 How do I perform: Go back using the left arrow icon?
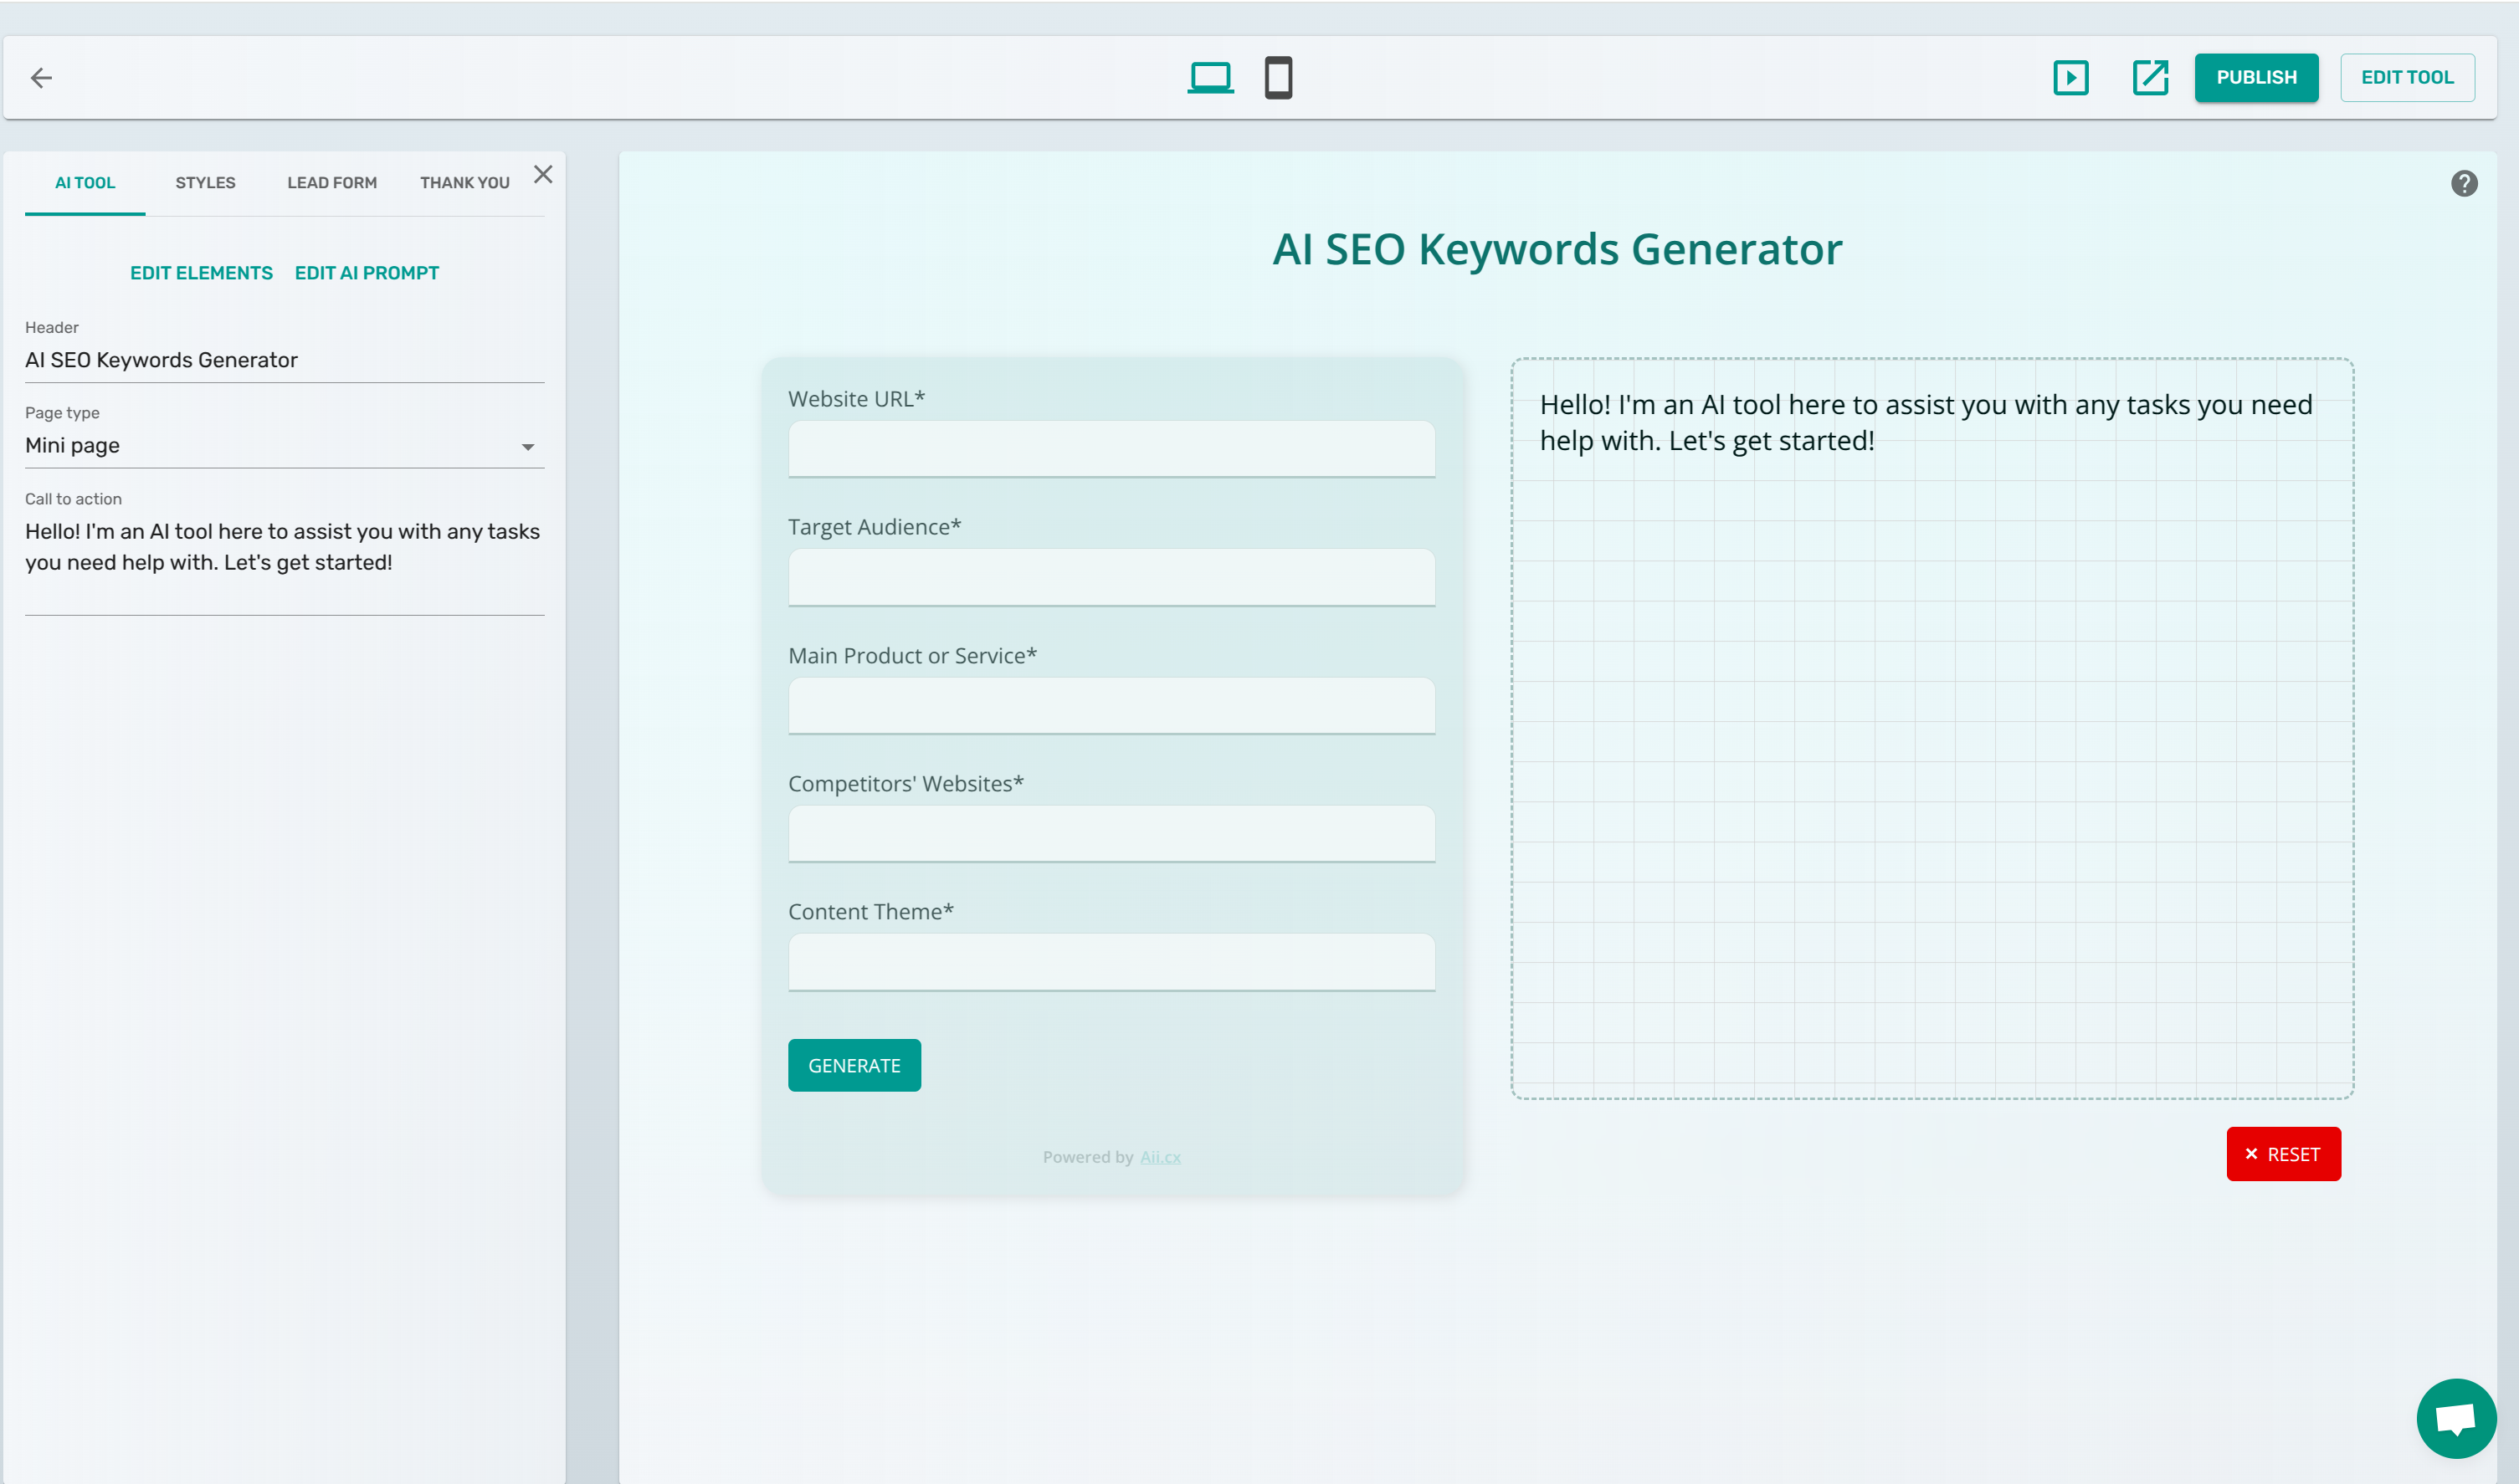(41, 78)
